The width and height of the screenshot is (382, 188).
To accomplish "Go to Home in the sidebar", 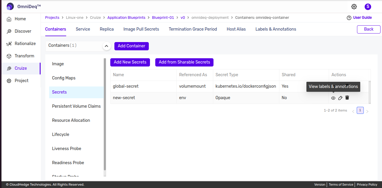I will click(20, 19).
